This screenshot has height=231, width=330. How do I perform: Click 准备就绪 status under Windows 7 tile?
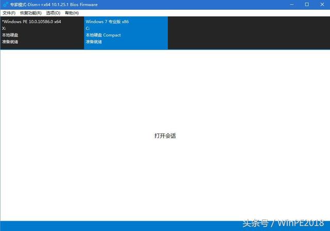pyautogui.click(x=94, y=42)
